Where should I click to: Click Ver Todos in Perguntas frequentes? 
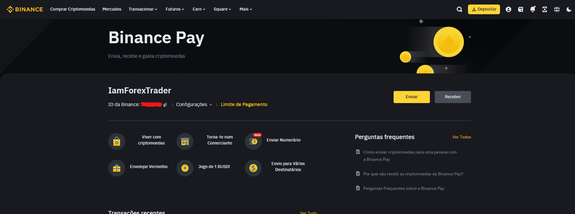pos(462,137)
